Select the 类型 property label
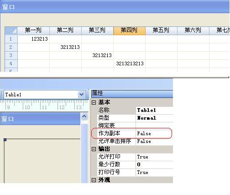 [x=116, y=118]
